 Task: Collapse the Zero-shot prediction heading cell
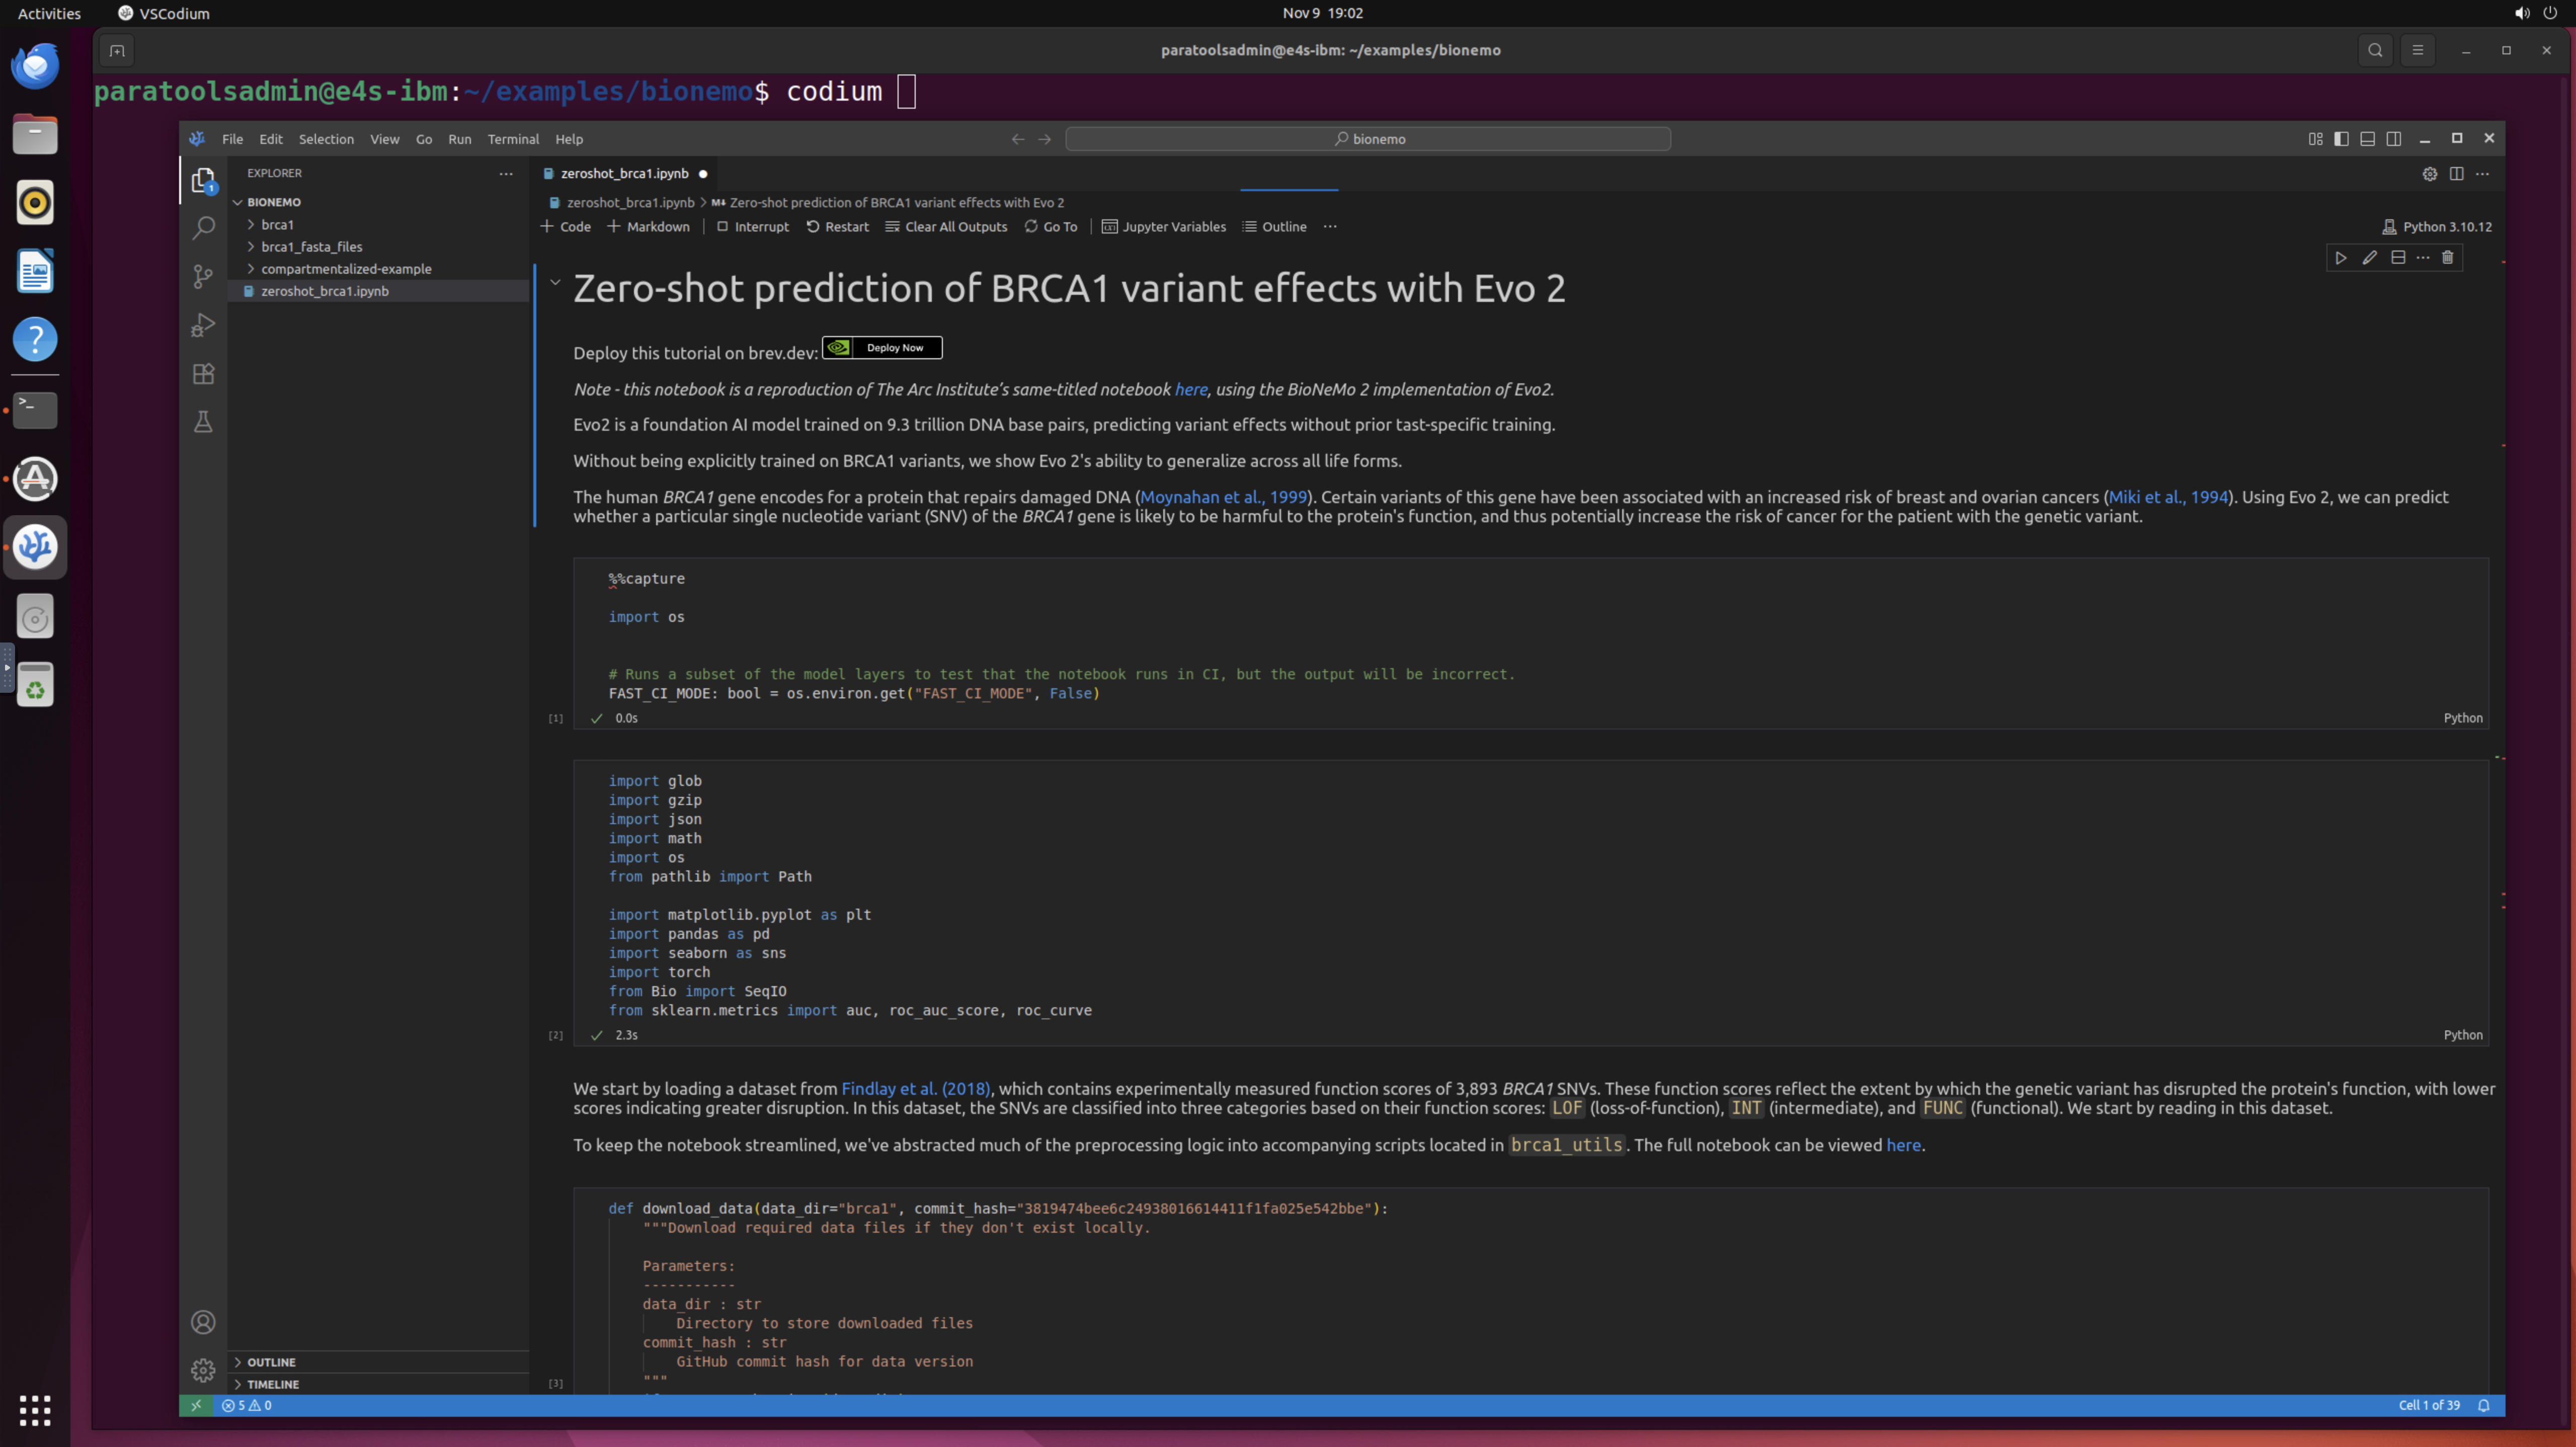pyautogui.click(x=555, y=283)
